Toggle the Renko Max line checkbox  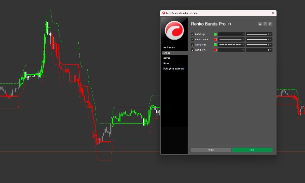(x=192, y=45)
